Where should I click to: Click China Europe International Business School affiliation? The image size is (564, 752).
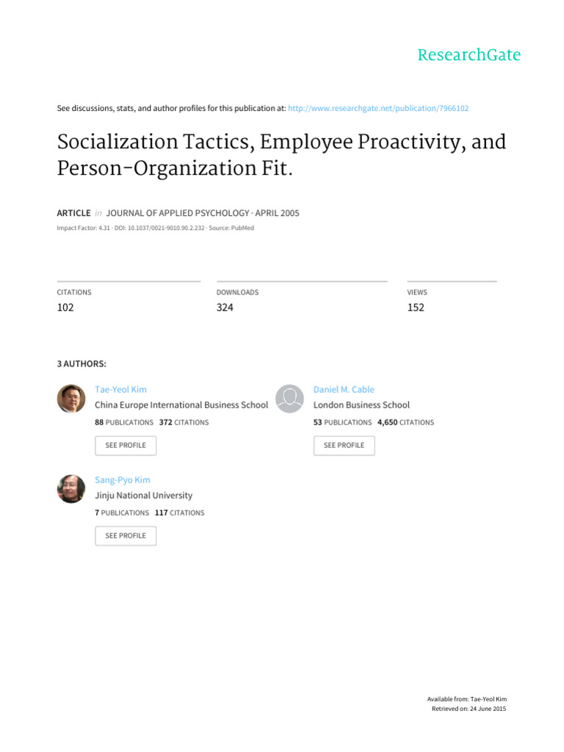pyautogui.click(x=181, y=405)
